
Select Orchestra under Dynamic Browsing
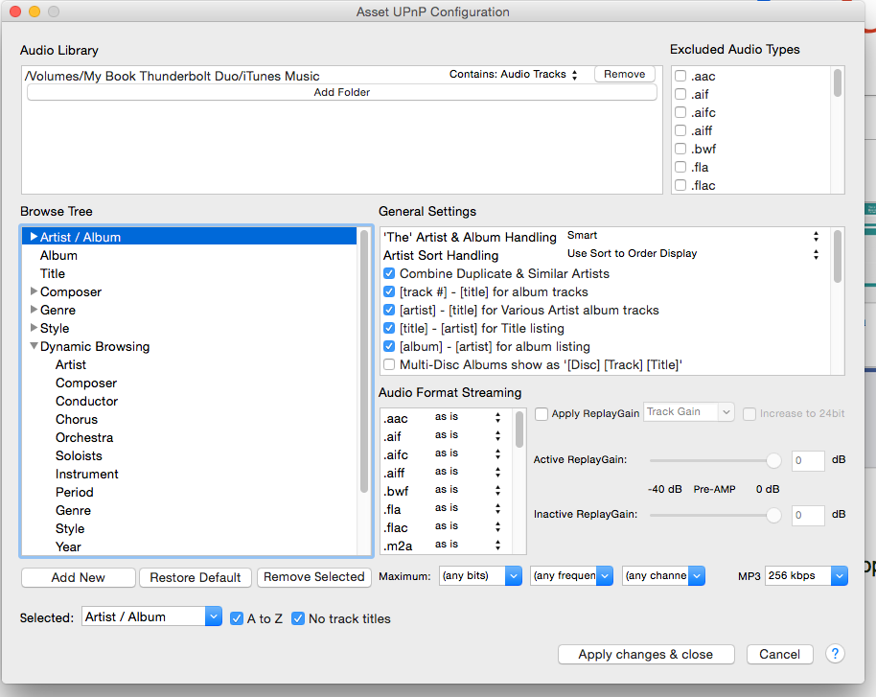pos(84,437)
